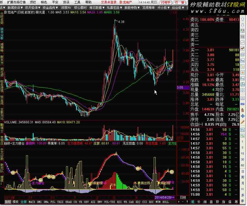The width and height of the screenshot is (247, 206).
Task: Open 技术分析 in left sidebar
Action: 2,34
